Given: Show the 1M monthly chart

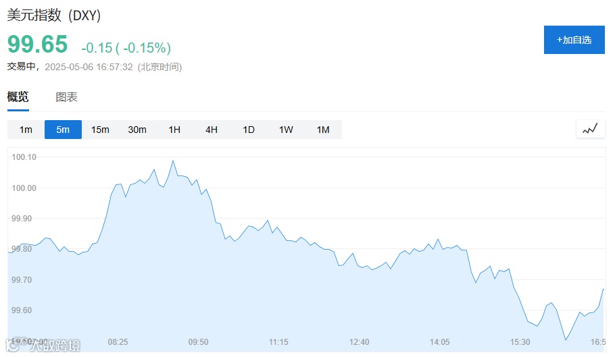Looking at the screenshot, I should point(323,130).
